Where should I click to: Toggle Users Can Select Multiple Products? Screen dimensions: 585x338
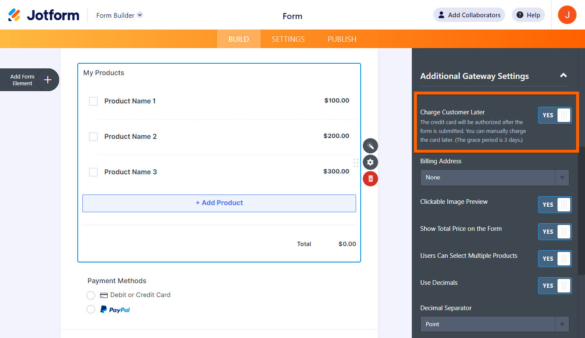[555, 259]
